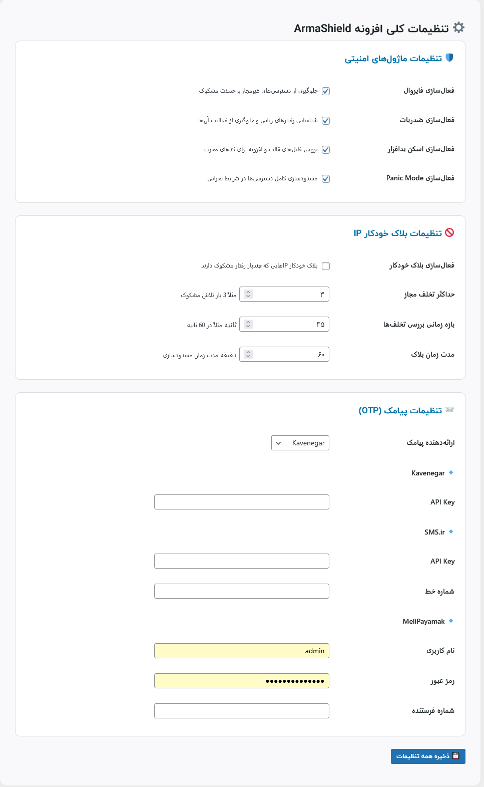Toggle the malware scan checkbox
The image size is (484, 787).
point(326,150)
